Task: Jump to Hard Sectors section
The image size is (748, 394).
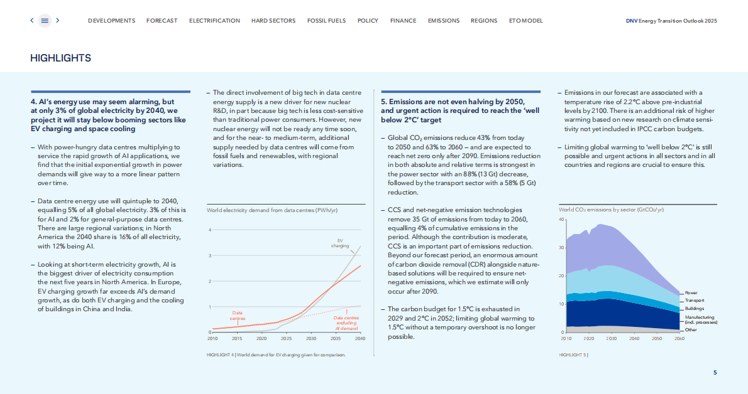Action: 273,21
